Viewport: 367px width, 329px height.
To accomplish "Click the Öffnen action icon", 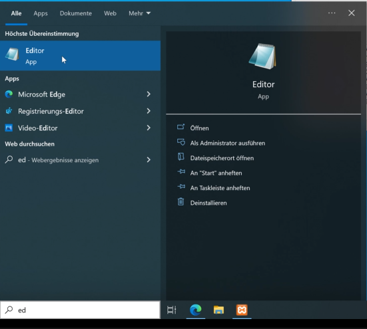I will pyautogui.click(x=181, y=127).
